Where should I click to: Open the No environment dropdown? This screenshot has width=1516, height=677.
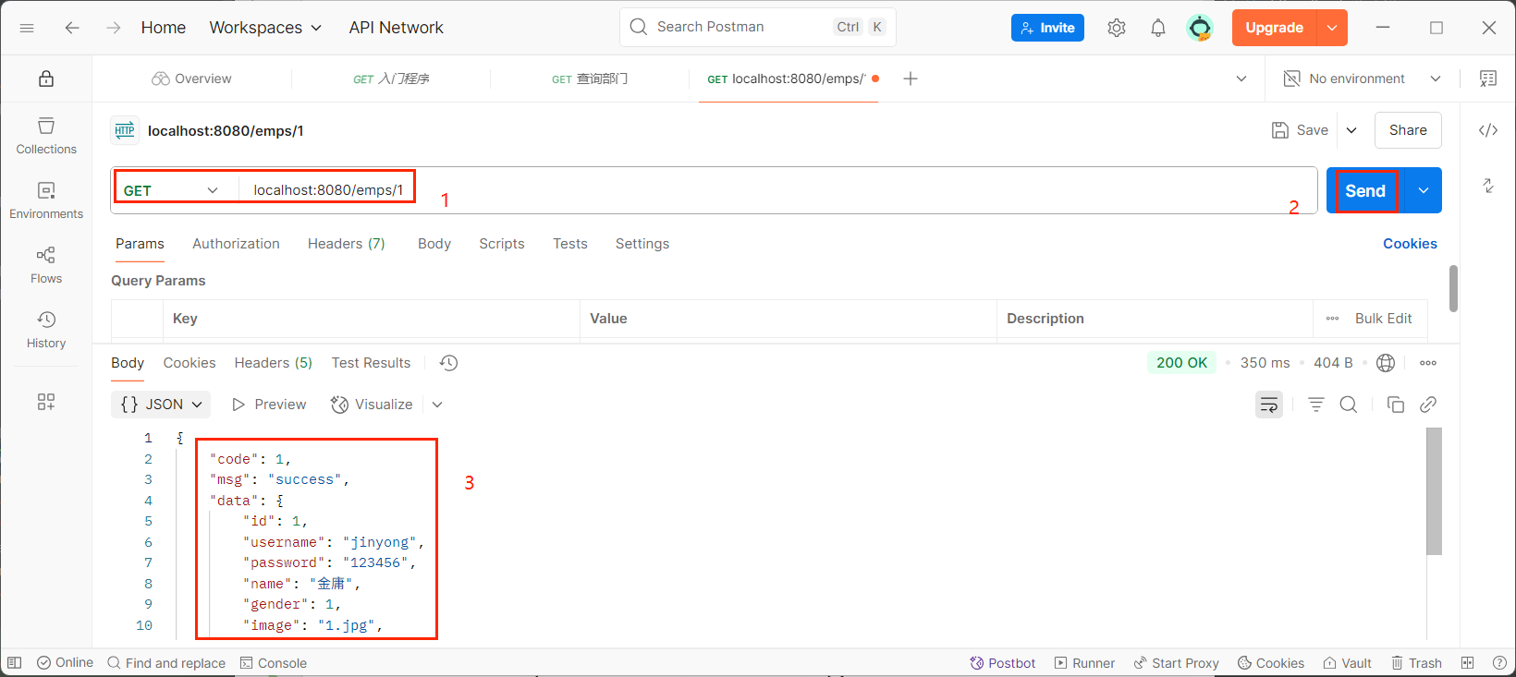click(1362, 79)
